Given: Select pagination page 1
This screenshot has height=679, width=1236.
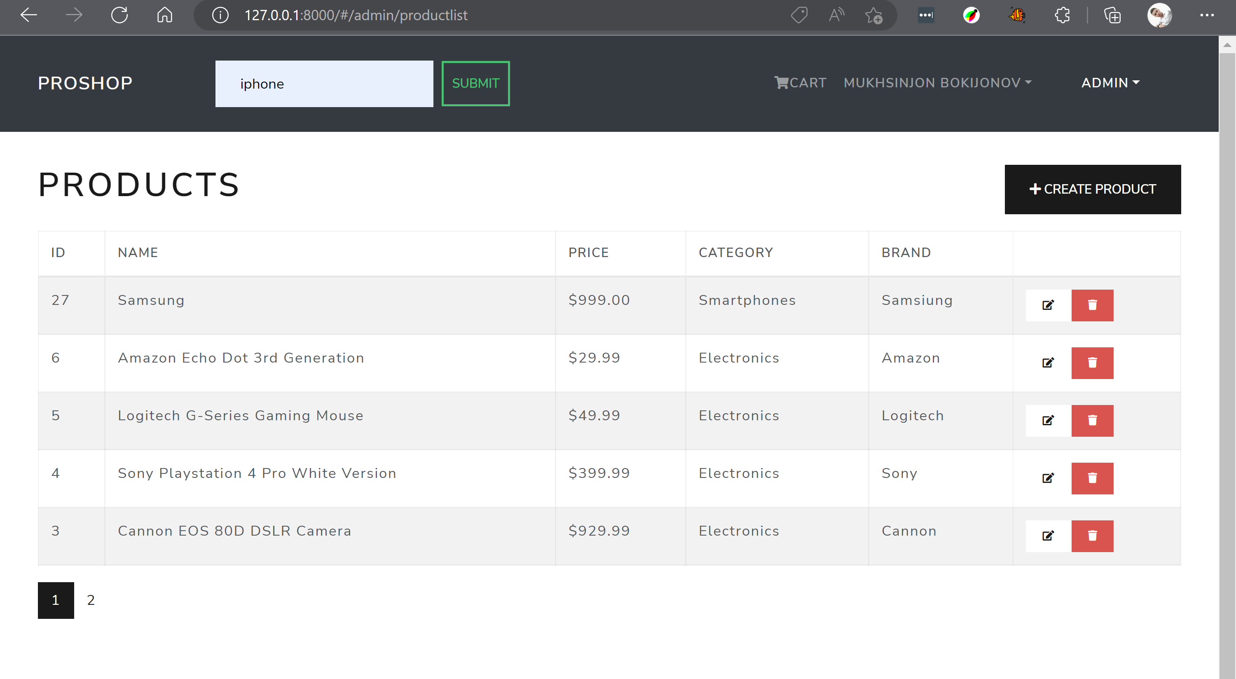Looking at the screenshot, I should pyautogui.click(x=56, y=600).
